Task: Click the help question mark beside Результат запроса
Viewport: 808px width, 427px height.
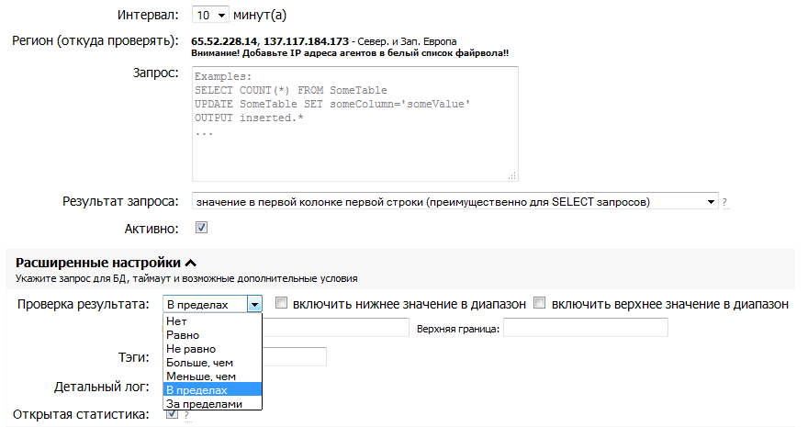Action: (724, 202)
